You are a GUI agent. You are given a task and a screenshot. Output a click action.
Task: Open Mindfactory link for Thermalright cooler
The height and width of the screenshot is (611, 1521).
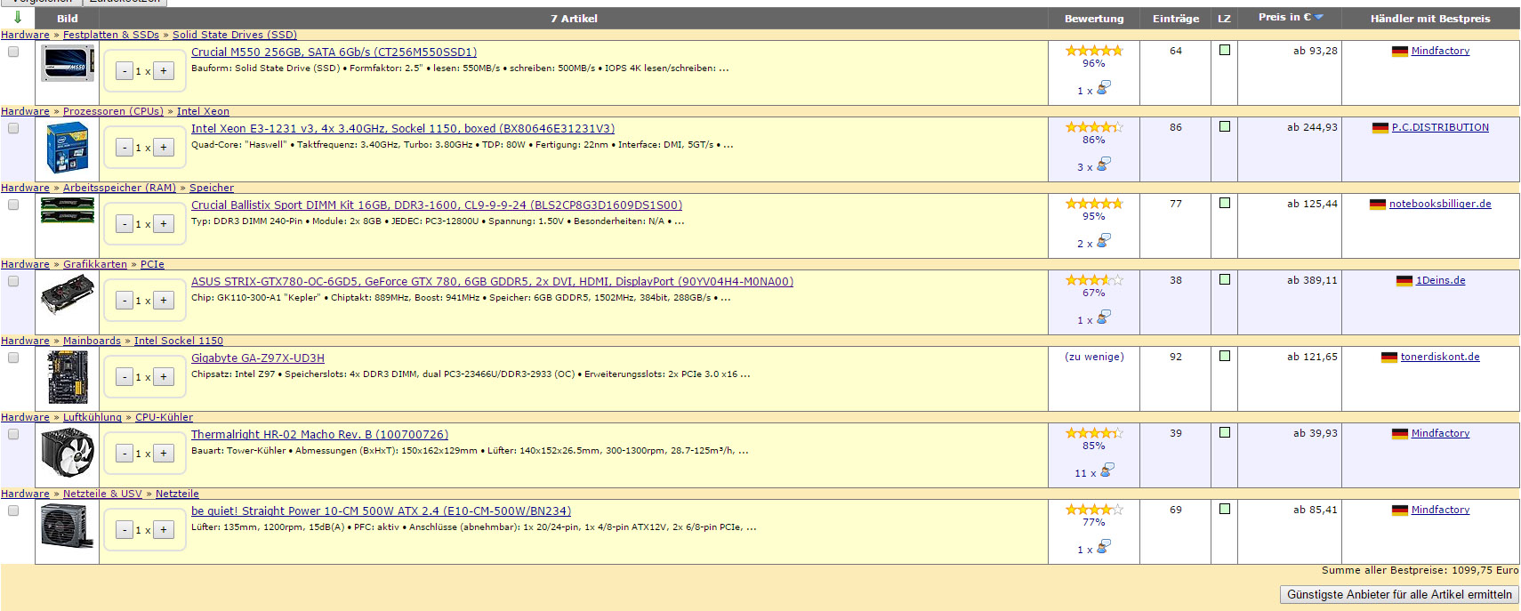(1440, 433)
